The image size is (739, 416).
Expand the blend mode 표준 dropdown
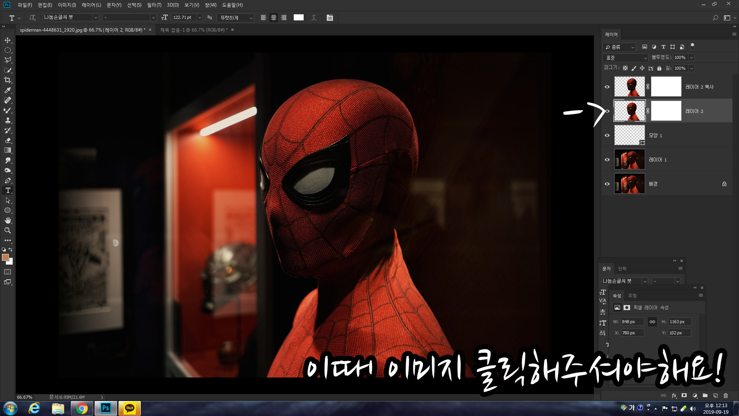tap(625, 58)
